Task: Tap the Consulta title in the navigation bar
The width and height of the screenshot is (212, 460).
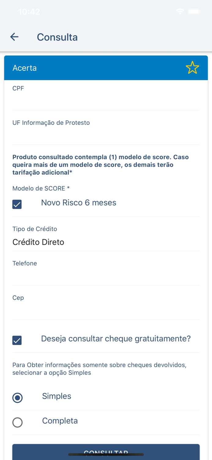Action: coord(57,36)
